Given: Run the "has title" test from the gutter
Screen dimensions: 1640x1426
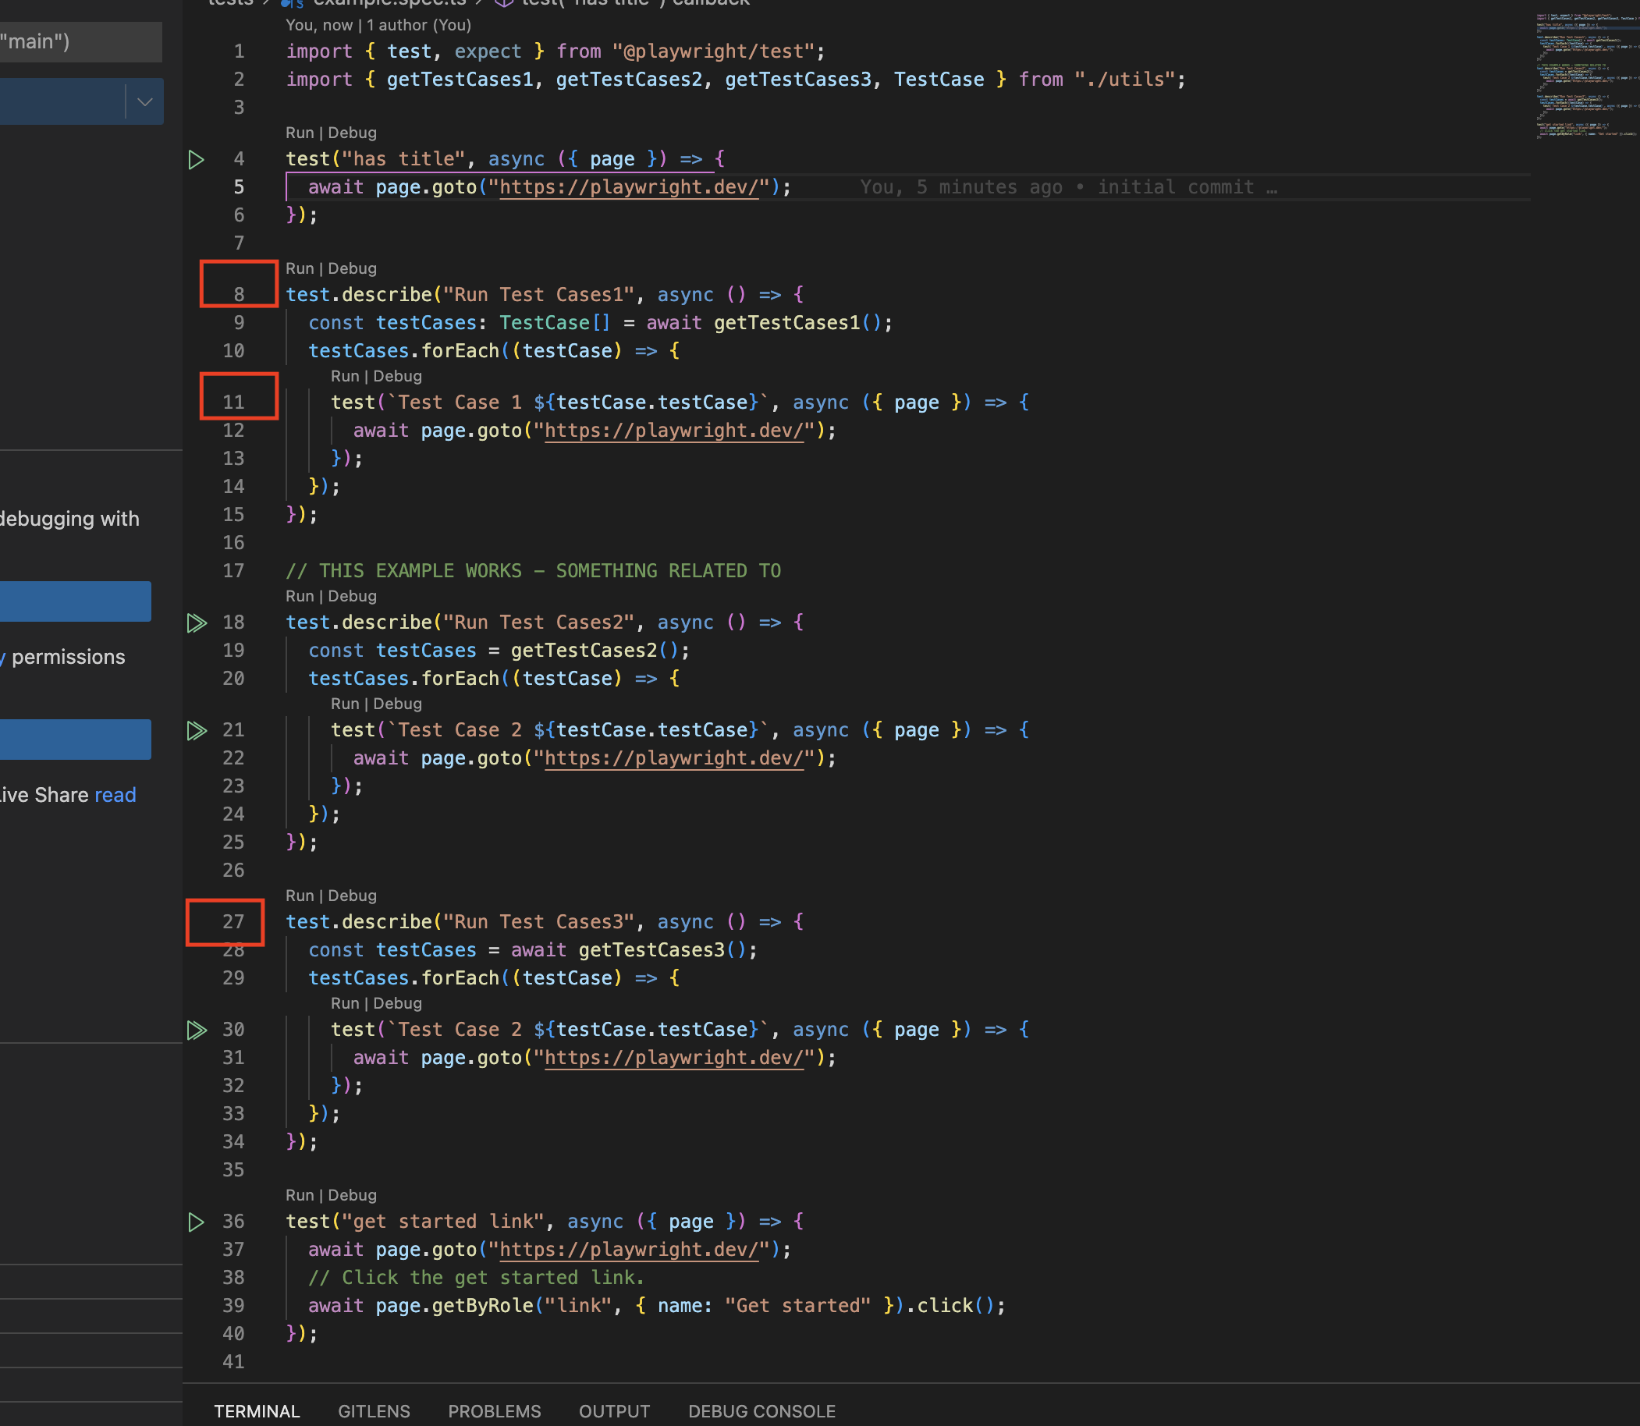Looking at the screenshot, I should pos(196,159).
